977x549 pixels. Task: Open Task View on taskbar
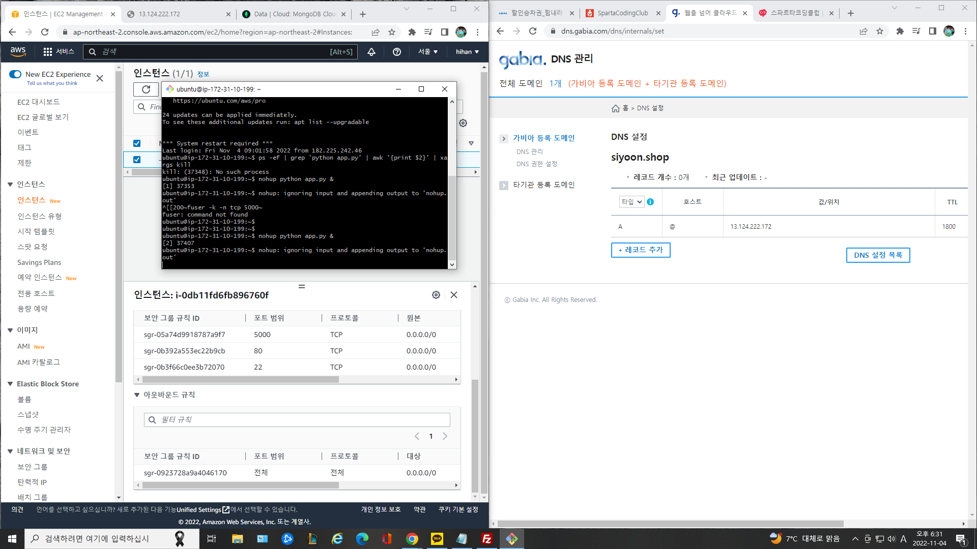click(x=212, y=539)
